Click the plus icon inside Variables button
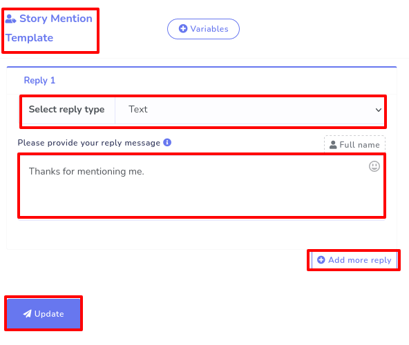The height and width of the screenshot is (345, 409). pyautogui.click(x=183, y=28)
